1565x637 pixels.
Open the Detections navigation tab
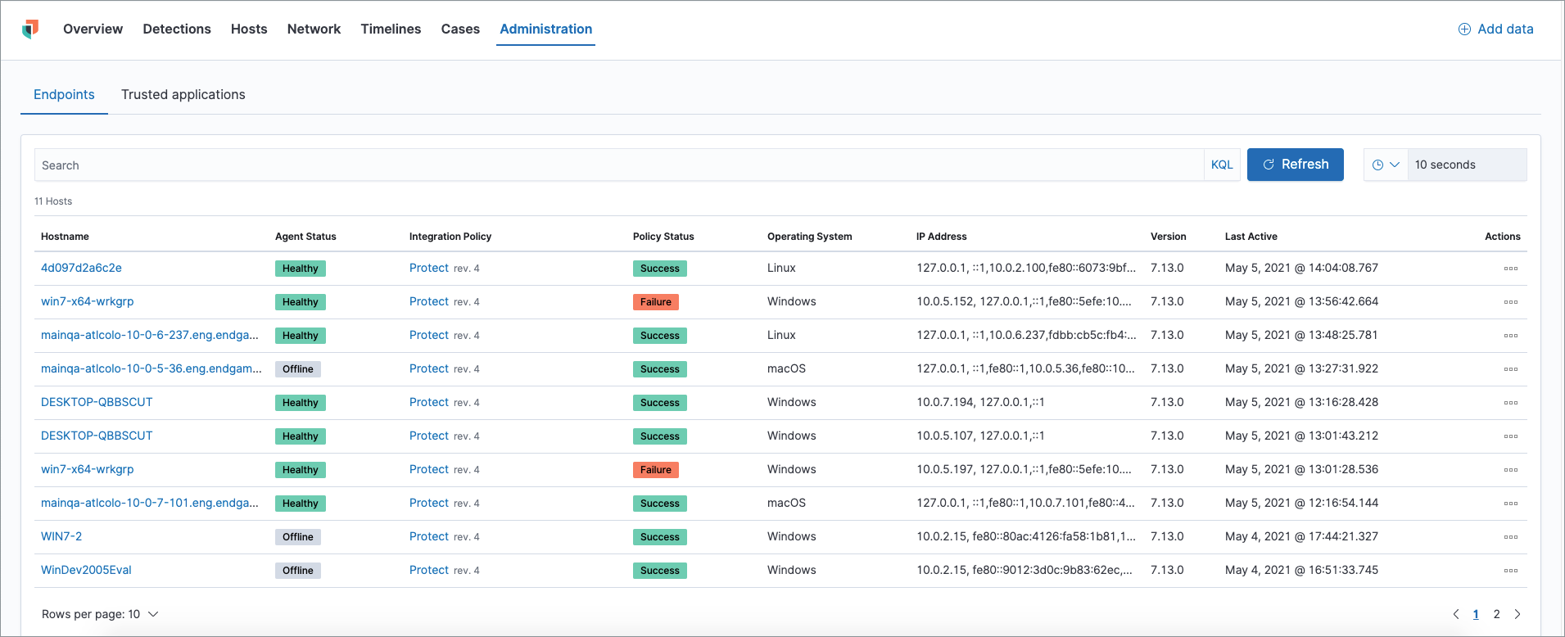[x=176, y=29]
